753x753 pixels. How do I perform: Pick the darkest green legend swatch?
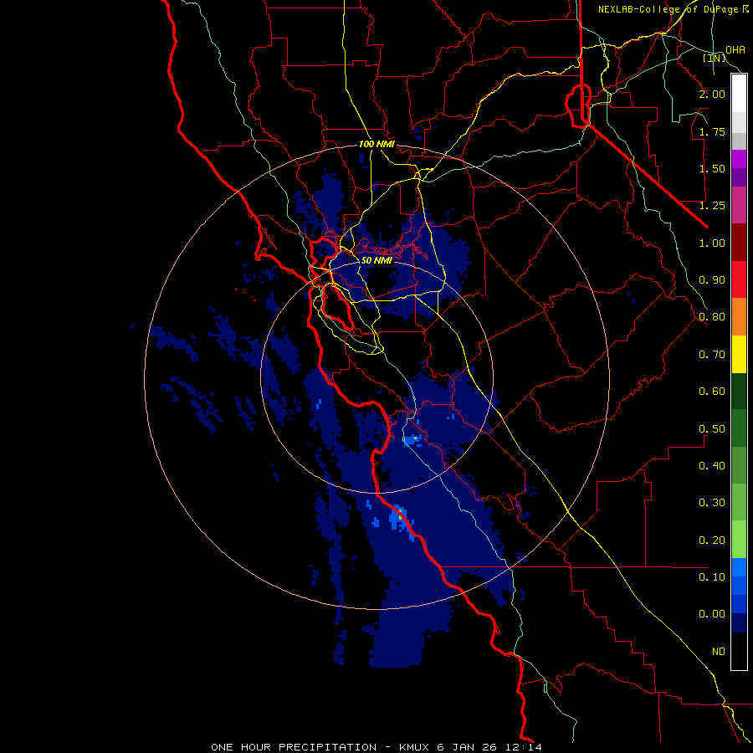[x=739, y=392]
